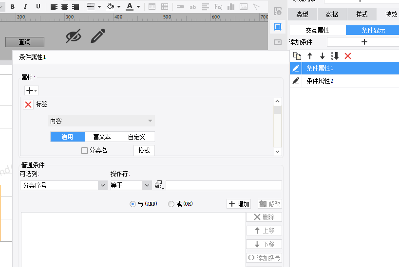
Task: Switch to the 数据 tab
Action: (x=332, y=14)
